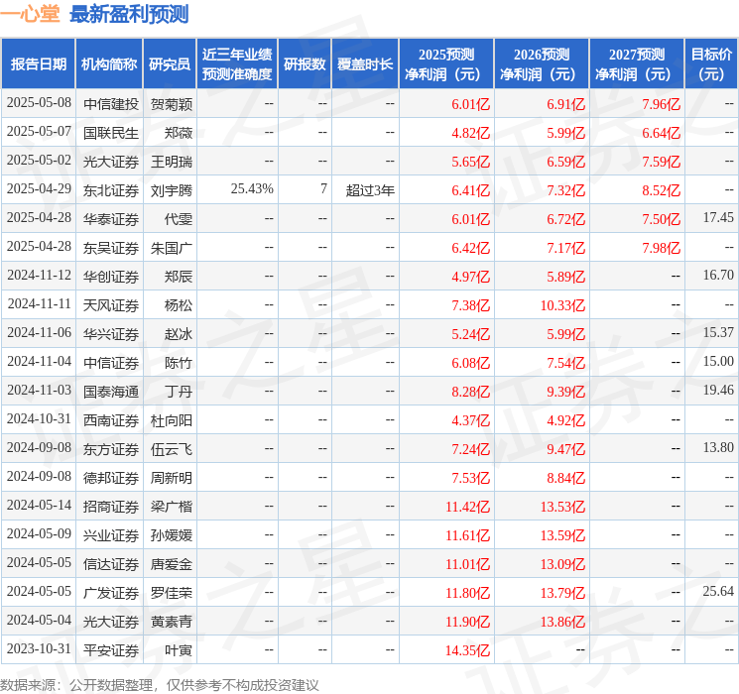Select the 华泰证券 institution cell
Screen dimensions: 739x694
pyautogui.click(x=111, y=219)
